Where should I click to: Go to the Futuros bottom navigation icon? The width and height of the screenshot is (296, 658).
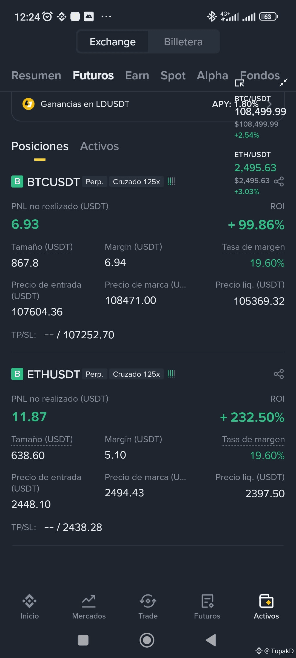(x=207, y=601)
